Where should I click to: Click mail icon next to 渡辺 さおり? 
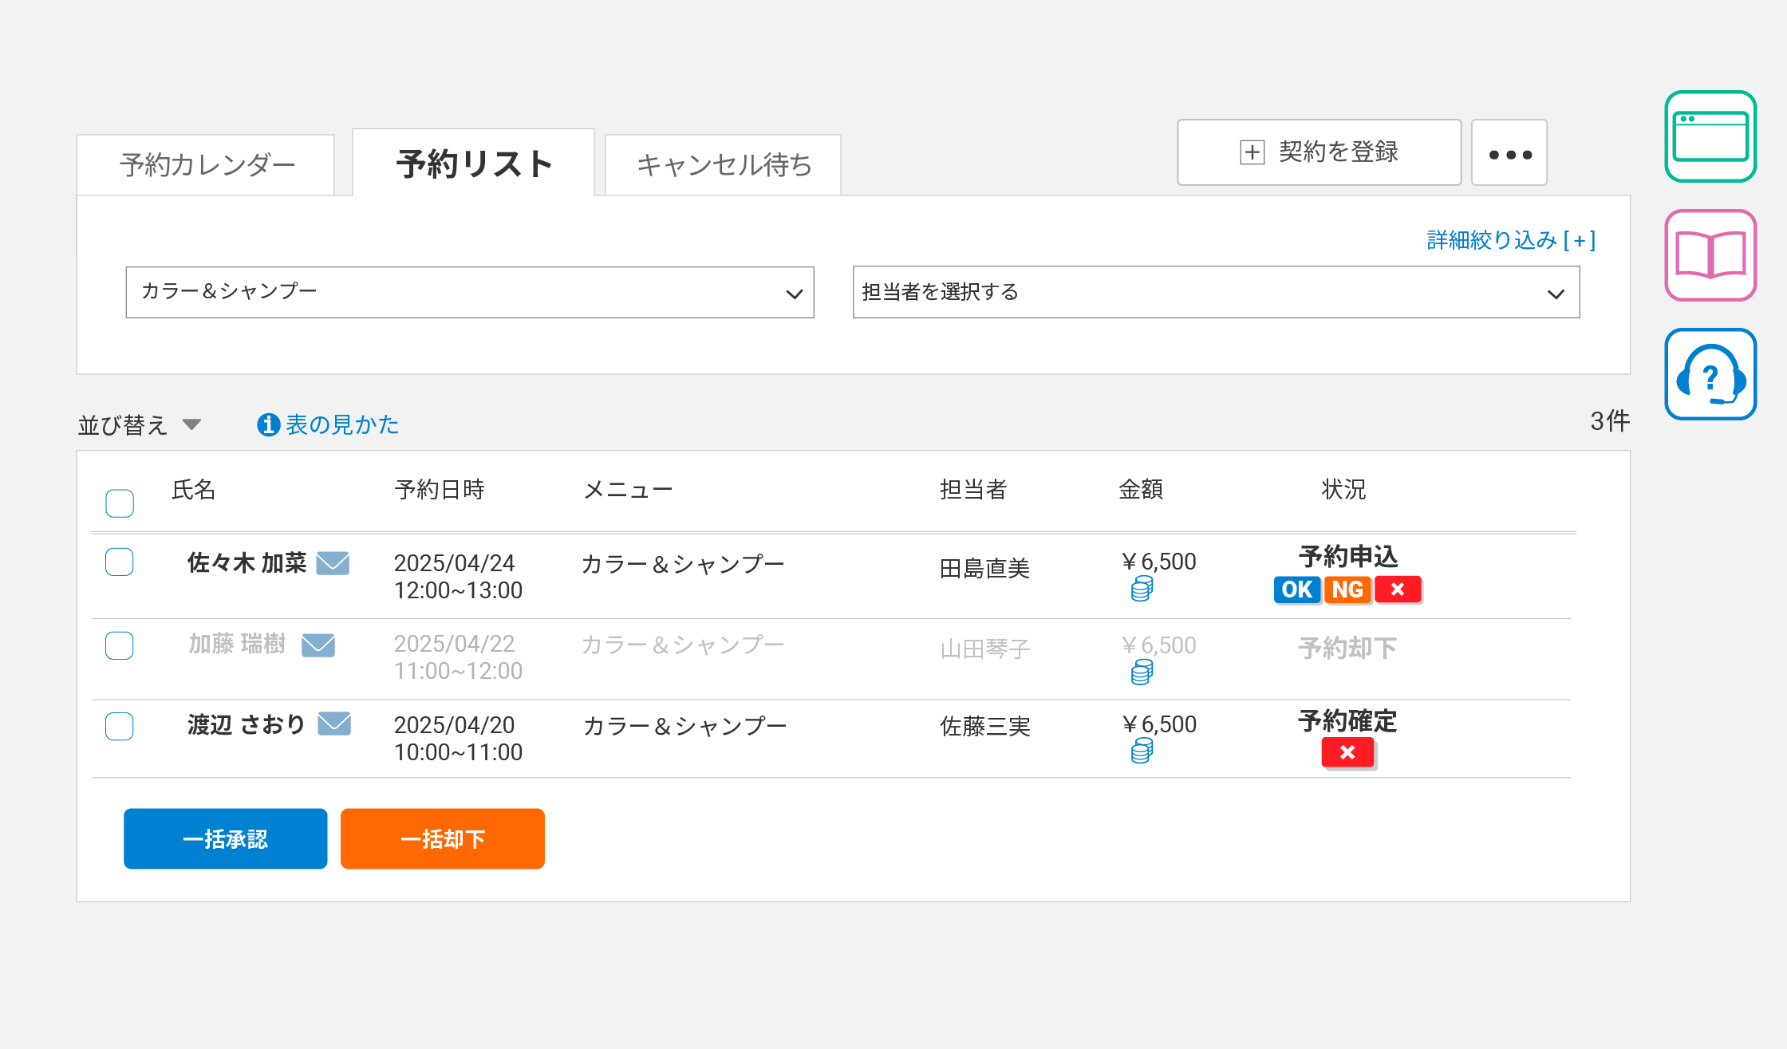pos(334,724)
